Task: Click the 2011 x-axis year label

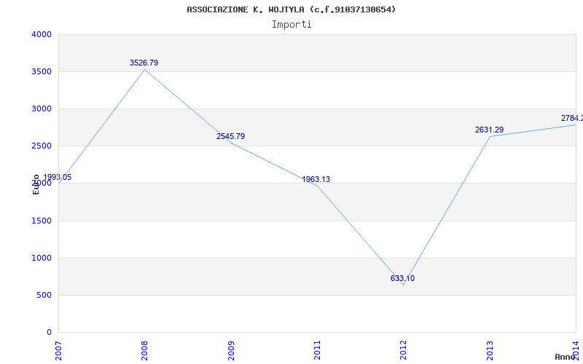Action: [x=317, y=351]
